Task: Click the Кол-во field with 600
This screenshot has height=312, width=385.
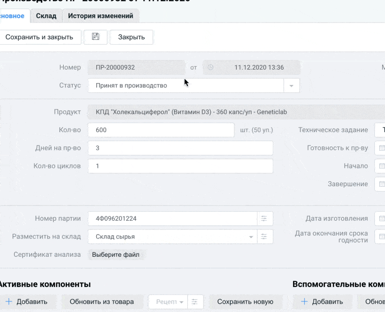Action: tap(161, 130)
